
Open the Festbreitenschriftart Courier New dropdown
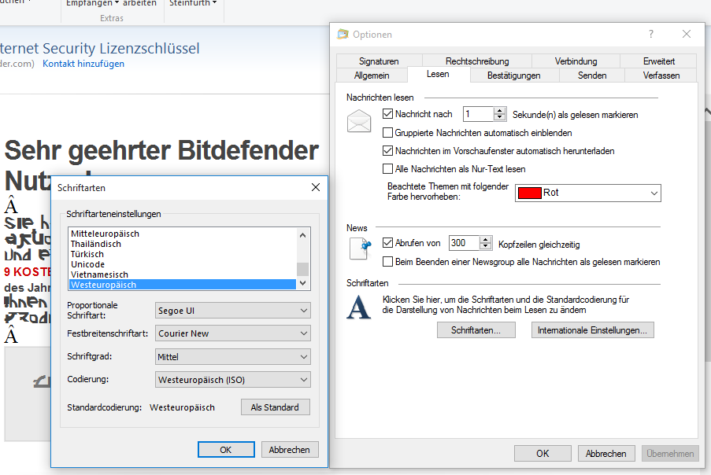click(232, 333)
